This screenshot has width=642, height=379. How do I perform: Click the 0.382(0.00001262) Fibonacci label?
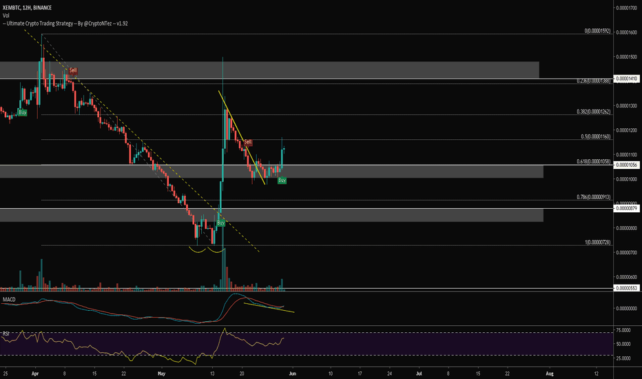pos(594,112)
